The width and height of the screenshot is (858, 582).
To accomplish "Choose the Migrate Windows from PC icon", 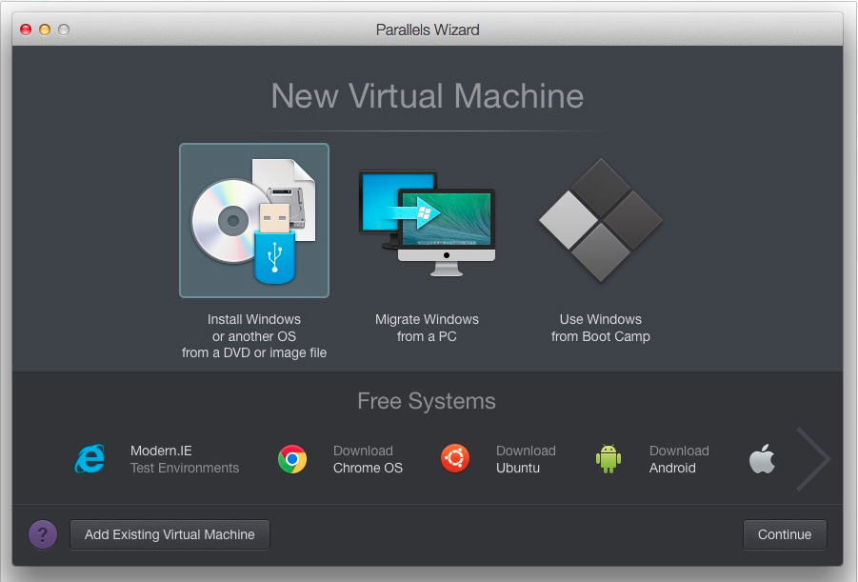I will (427, 223).
